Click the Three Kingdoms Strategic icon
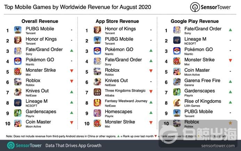241x151 pixels. (97, 92)
